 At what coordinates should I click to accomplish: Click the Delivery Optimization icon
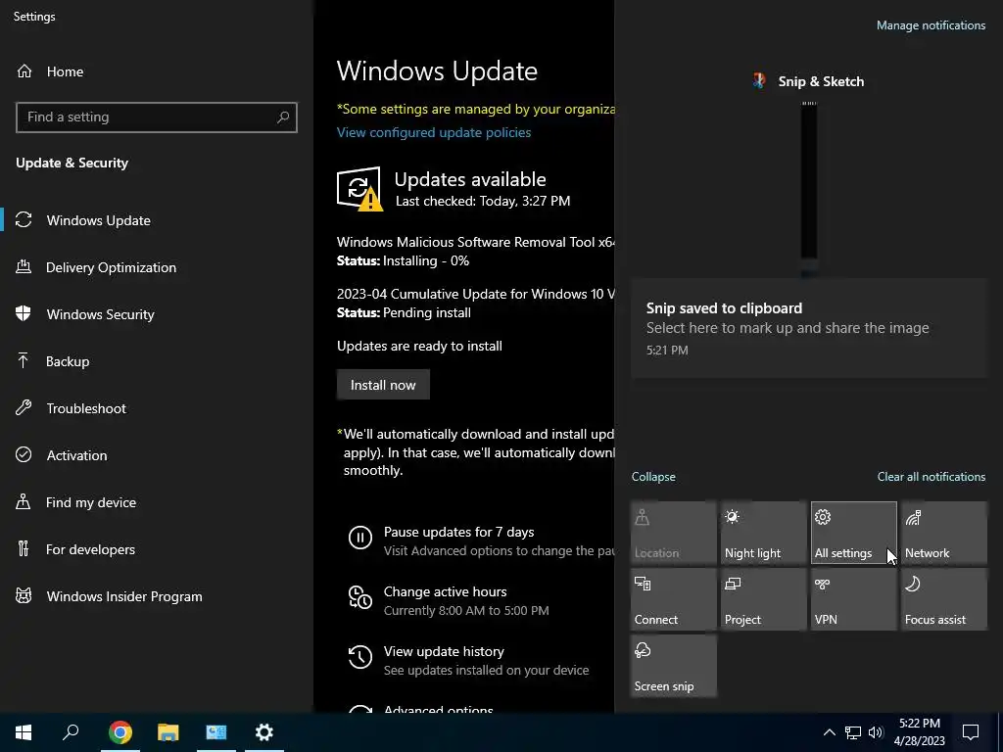pyautogui.click(x=24, y=266)
